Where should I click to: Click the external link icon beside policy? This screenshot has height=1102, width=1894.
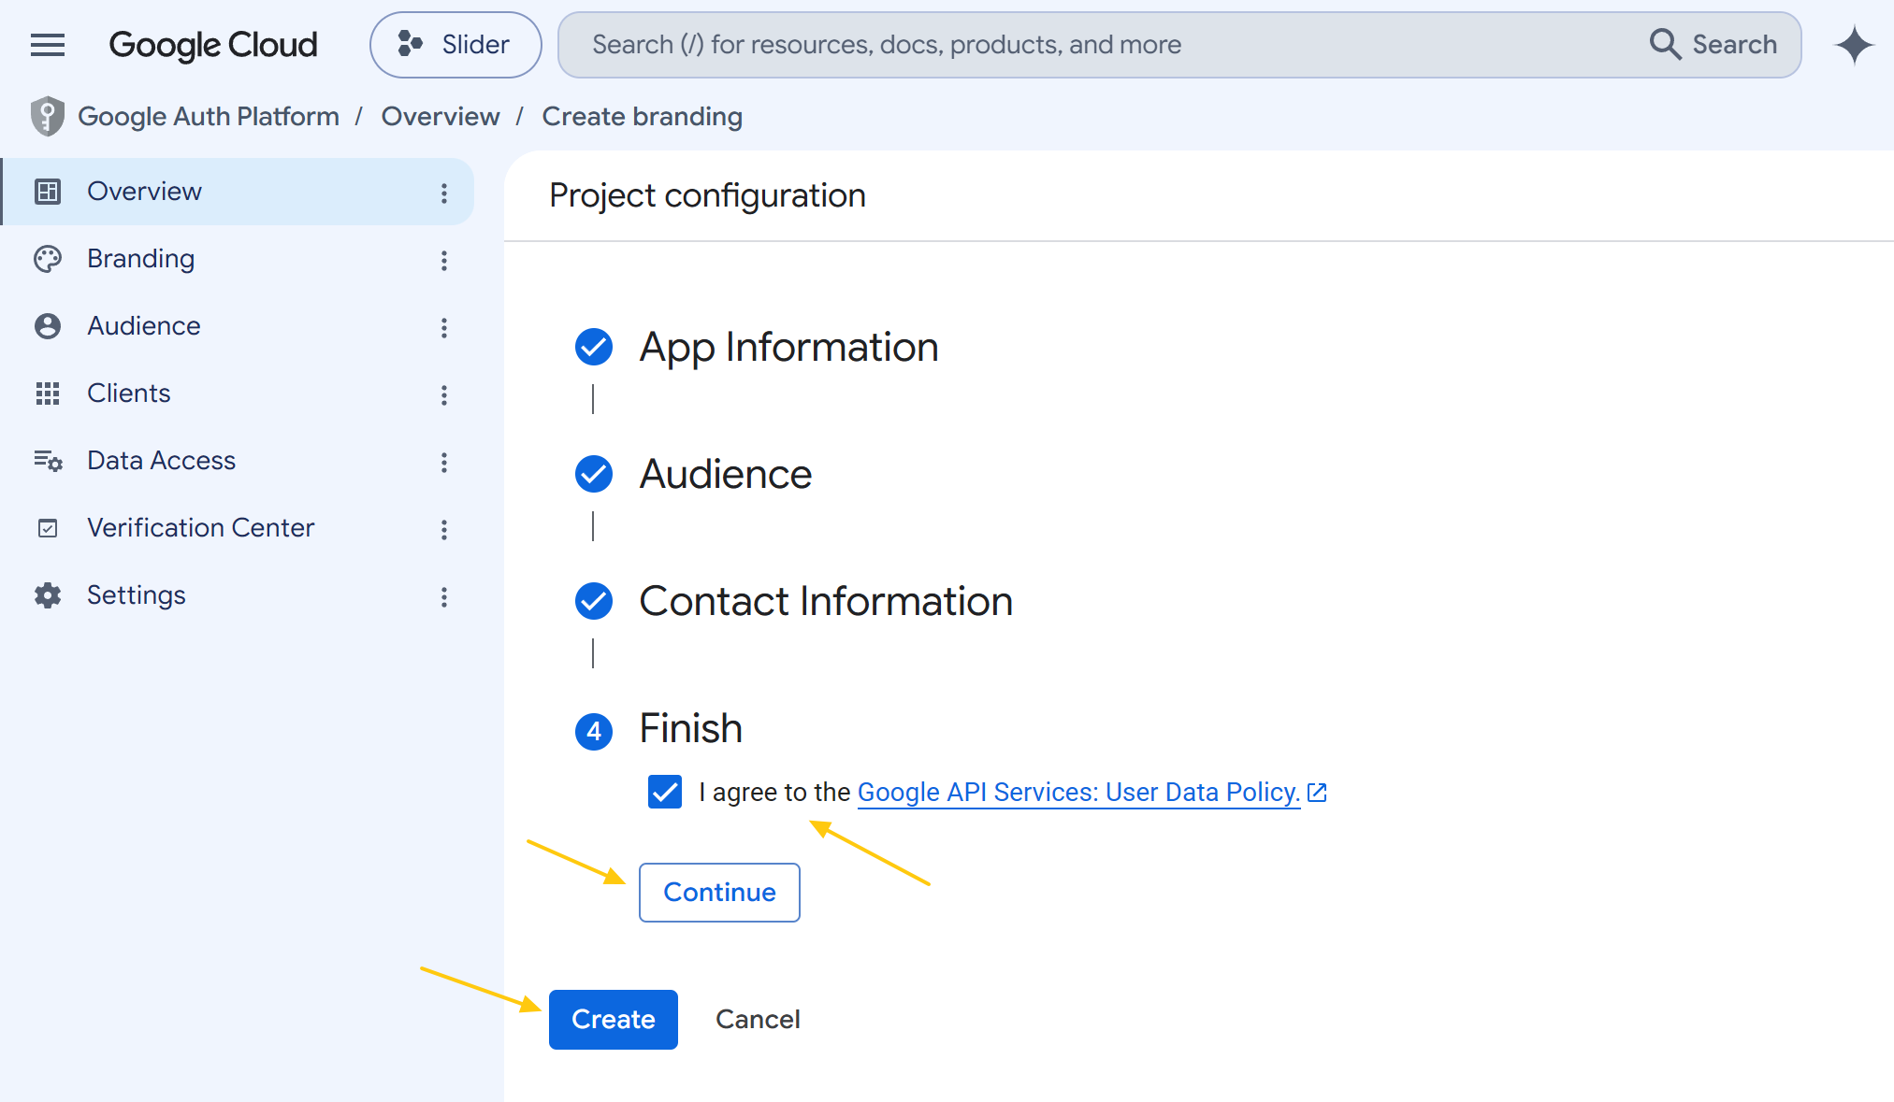1317,793
